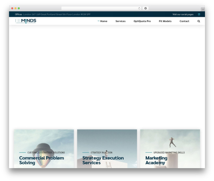Click the Minds logo
The width and height of the screenshot is (214, 181).
click(x=26, y=21)
